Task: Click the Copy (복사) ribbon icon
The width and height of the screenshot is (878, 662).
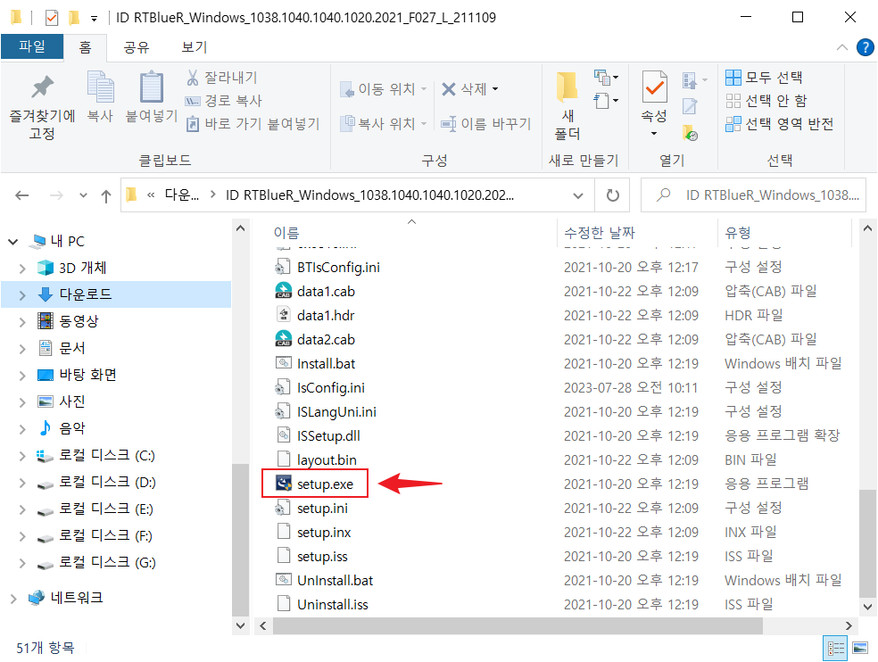Action: pyautogui.click(x=101, y=96)
